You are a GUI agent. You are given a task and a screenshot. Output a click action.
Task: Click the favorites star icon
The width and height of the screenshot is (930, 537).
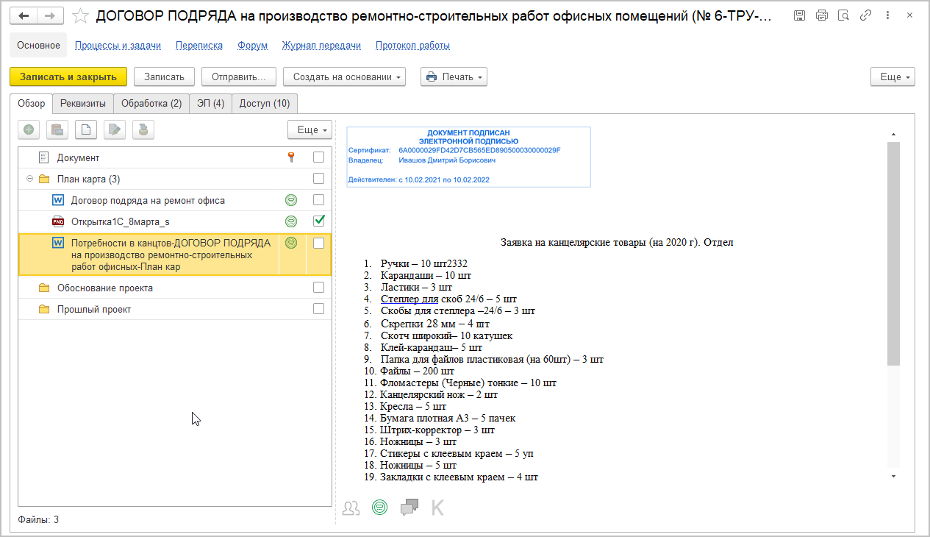point(82,15)
